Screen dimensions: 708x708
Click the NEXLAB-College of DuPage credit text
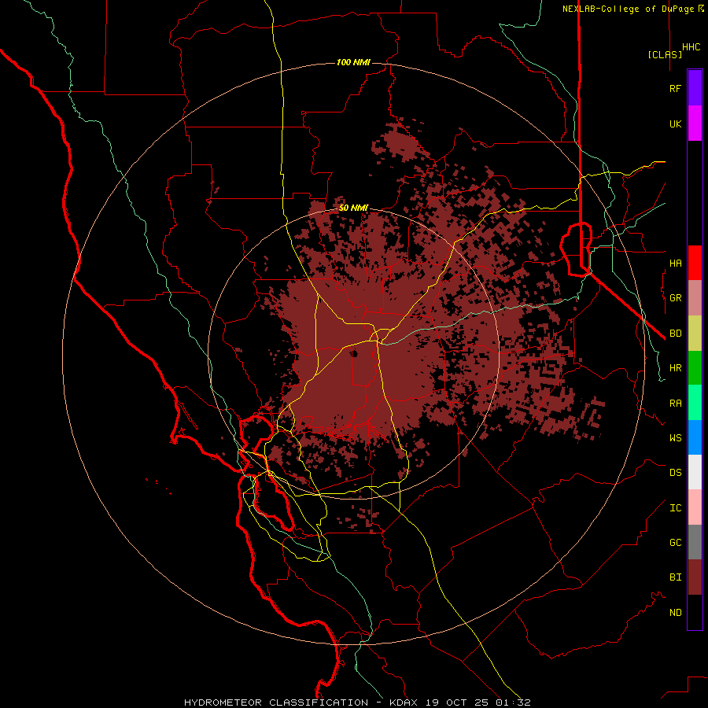tap(633, 9)
